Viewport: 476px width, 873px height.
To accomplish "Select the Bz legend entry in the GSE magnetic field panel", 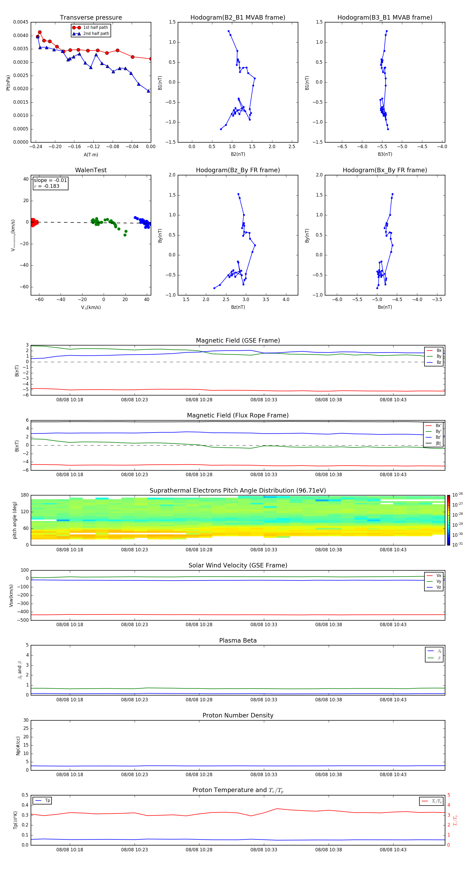I will 434,362.
